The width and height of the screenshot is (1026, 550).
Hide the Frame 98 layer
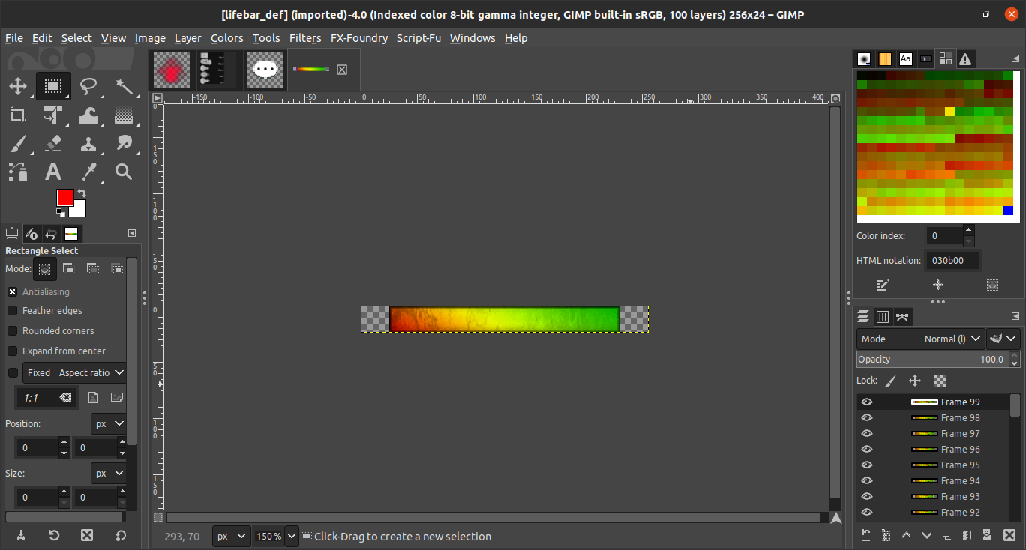pos(867,418)
